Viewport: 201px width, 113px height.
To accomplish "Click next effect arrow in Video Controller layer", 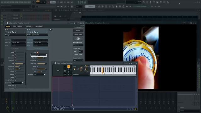I will coord(33,32).
